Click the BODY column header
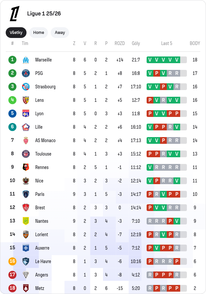This screenshot has width=206, height=294. pyautogui.click(x=195, y=43)
